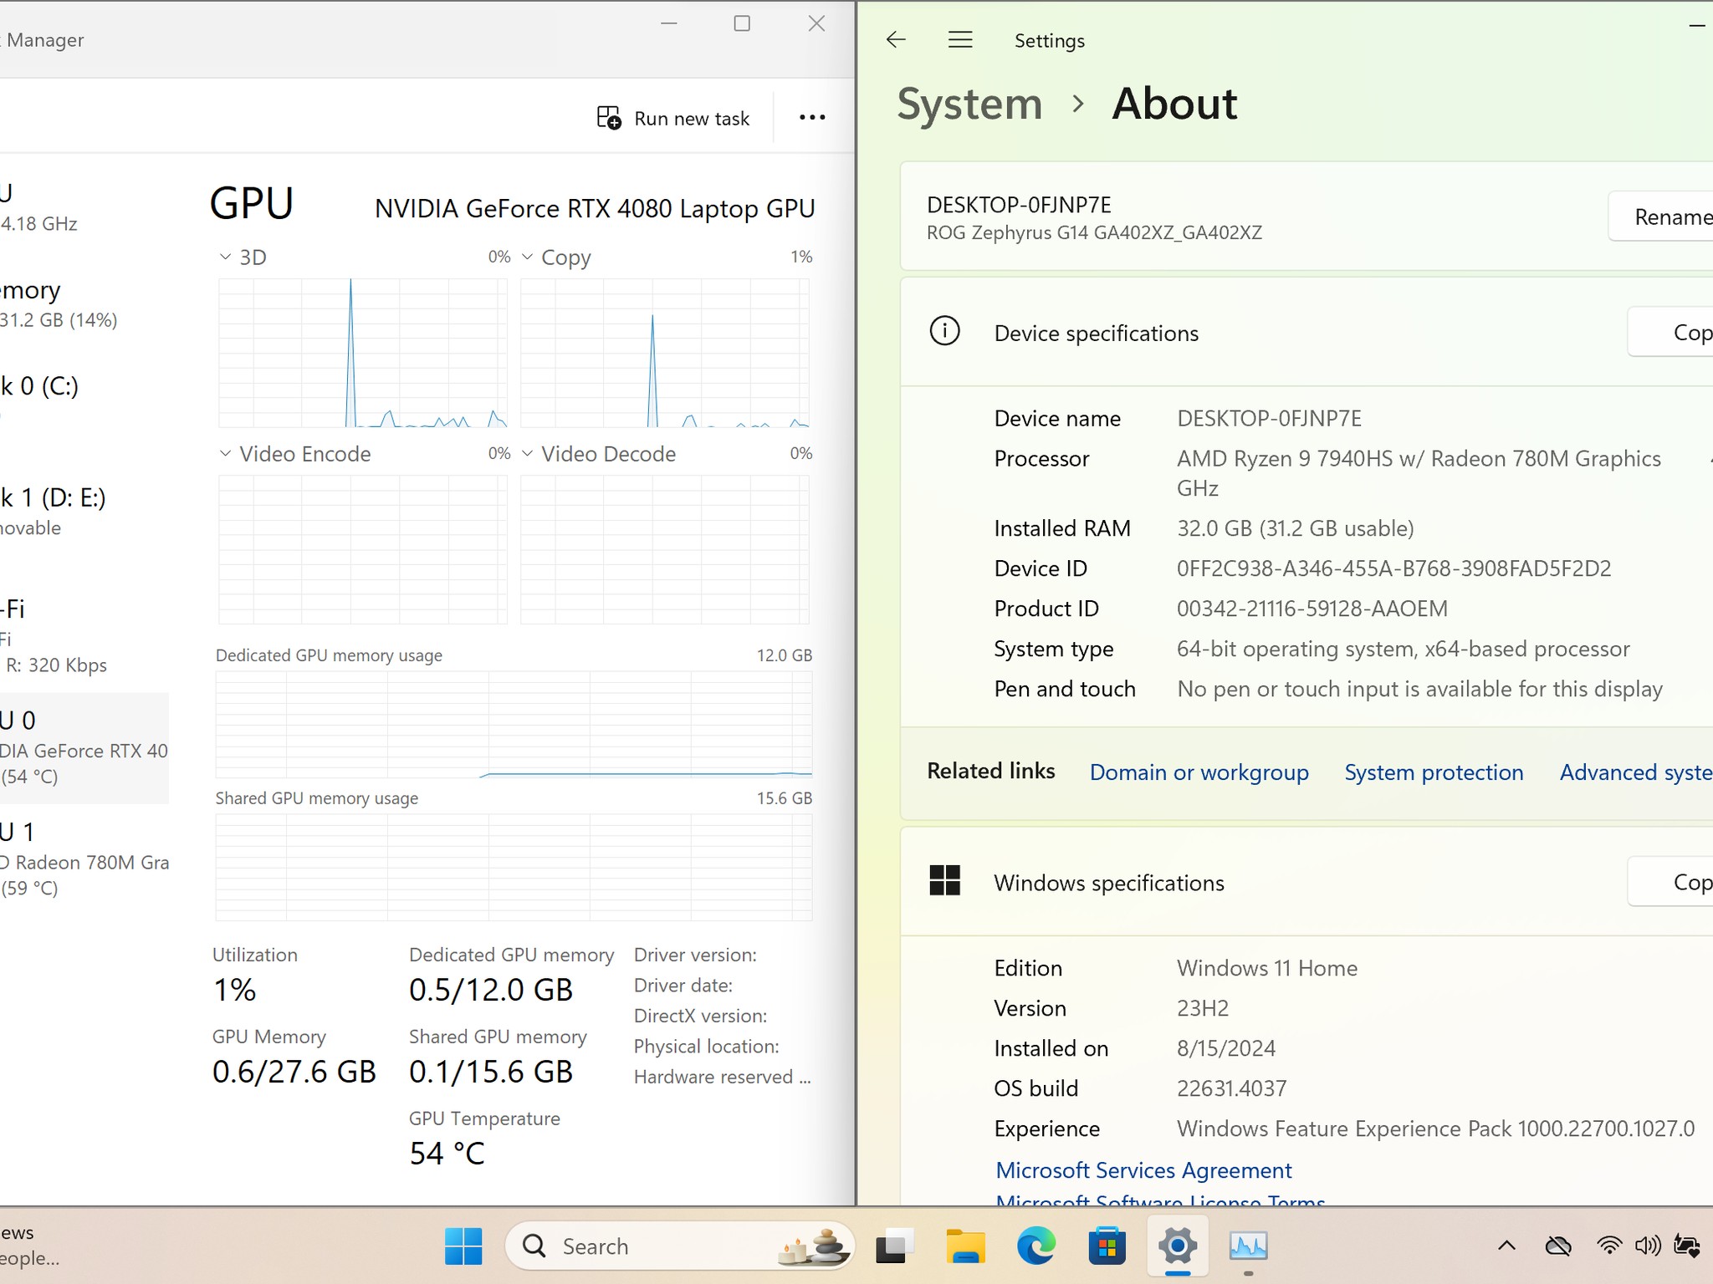
Task: Click the Device specifications info icon
Action: point(945,331)
